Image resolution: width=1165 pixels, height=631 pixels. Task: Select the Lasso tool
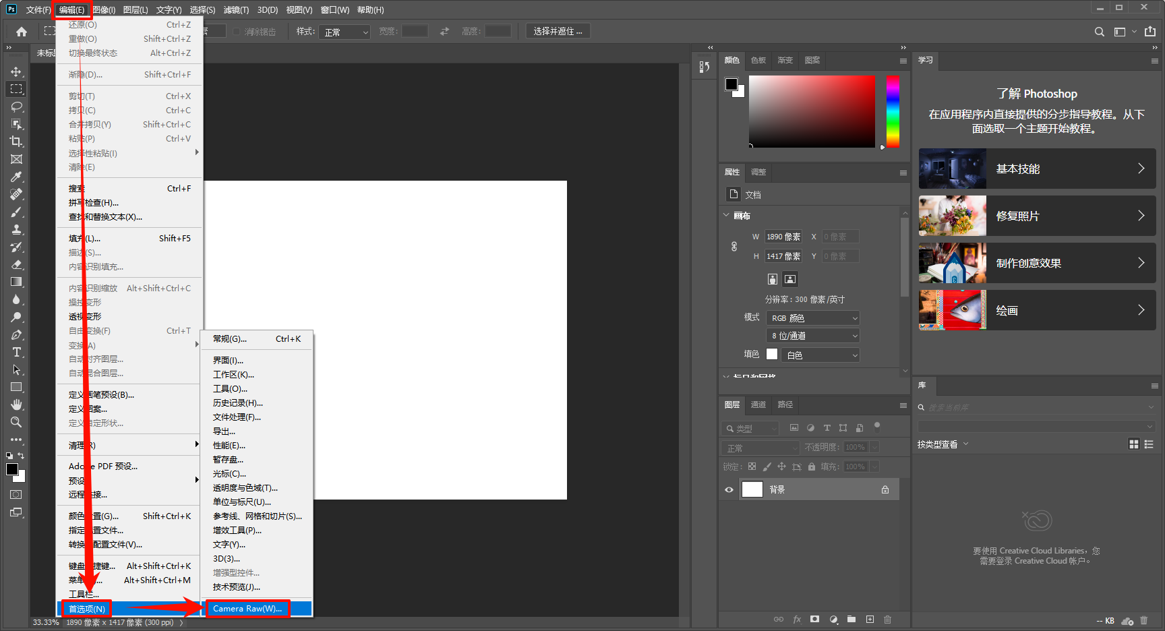pyautogui.click(x=16, y=107)
